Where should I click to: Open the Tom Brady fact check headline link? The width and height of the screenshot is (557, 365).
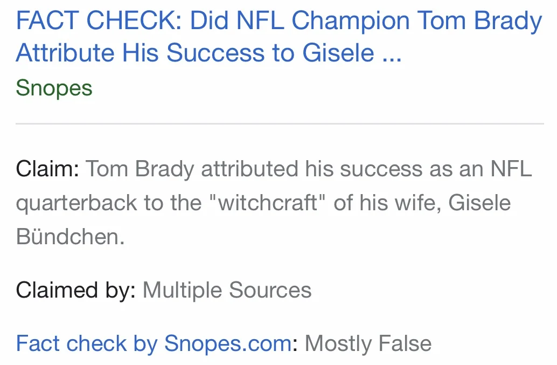click(279, 37)
